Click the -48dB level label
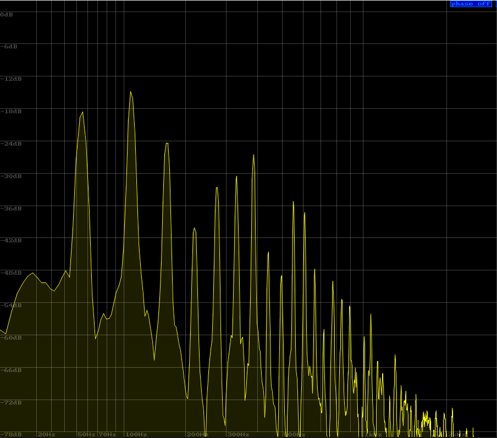 (x=11, y=273)
